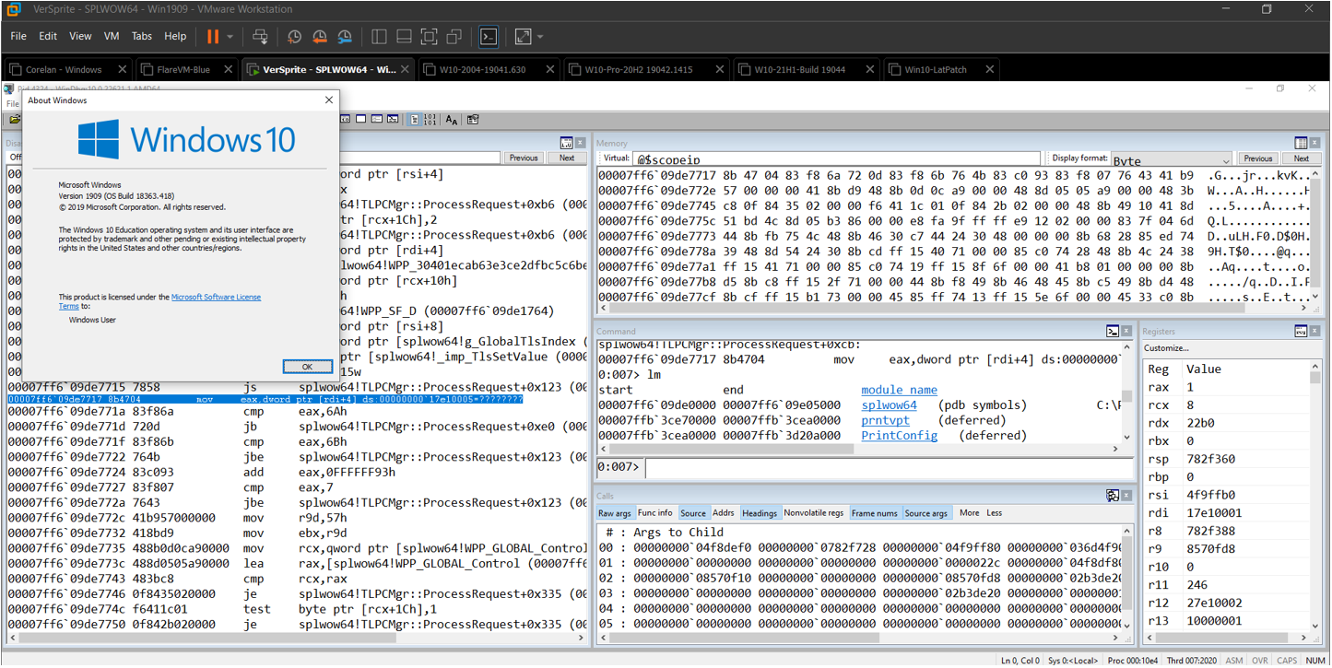
Task: Click the Virtual address field in Memory window
Action: pyautogui.click(x=836, y=159)
